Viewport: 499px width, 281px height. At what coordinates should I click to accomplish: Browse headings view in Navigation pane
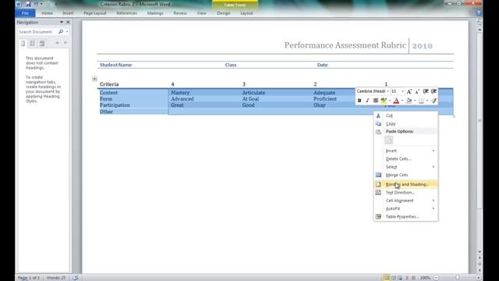click(23, 44)
